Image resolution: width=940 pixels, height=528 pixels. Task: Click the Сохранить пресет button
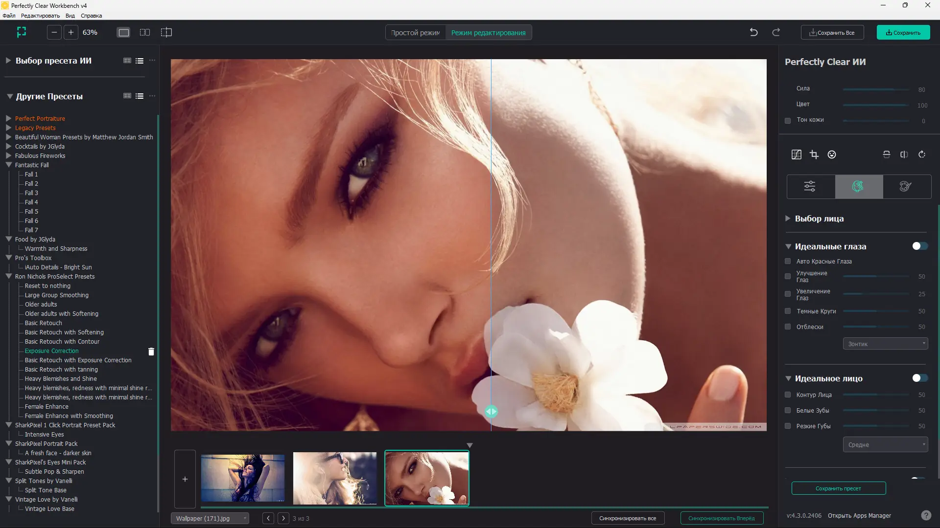click(x=838, y=488)
